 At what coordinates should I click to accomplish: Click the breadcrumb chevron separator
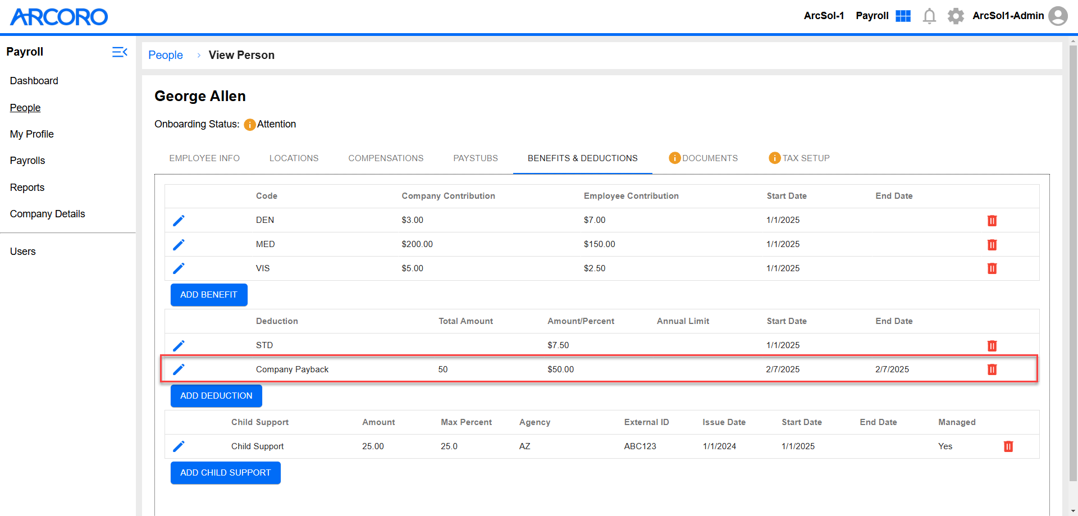click(x=199, y=55)
